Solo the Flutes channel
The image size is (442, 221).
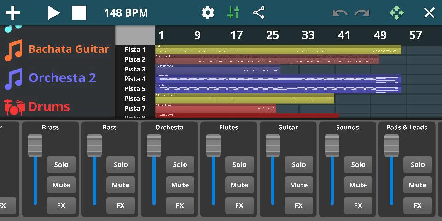click(239, 165)
